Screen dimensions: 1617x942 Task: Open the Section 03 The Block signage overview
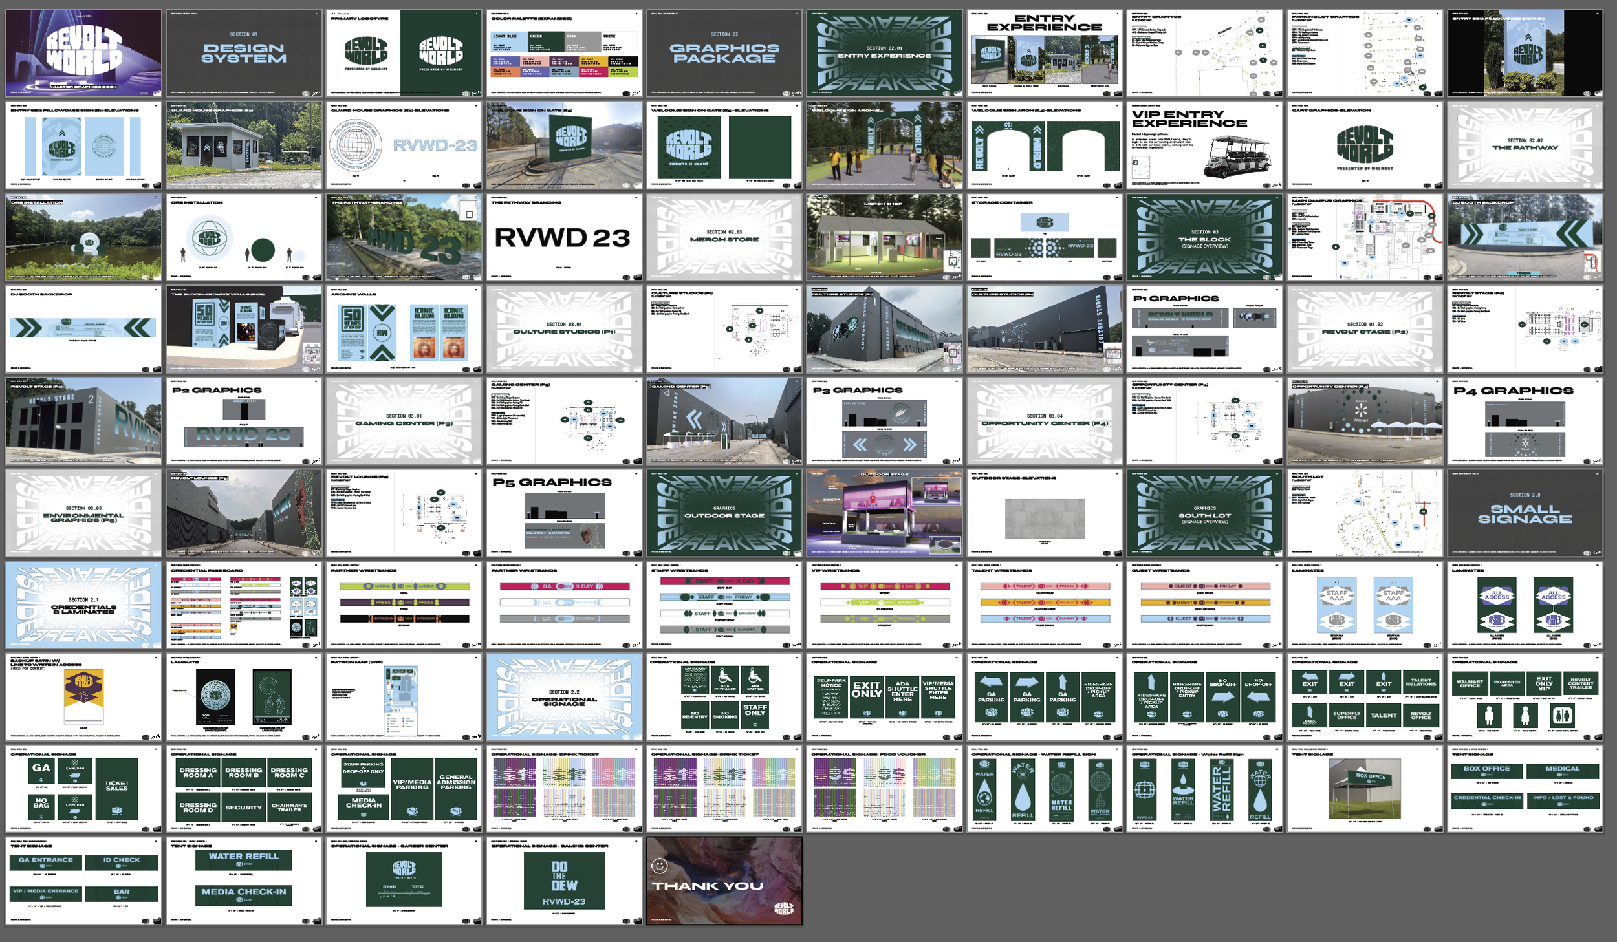tap(1204, 237)
